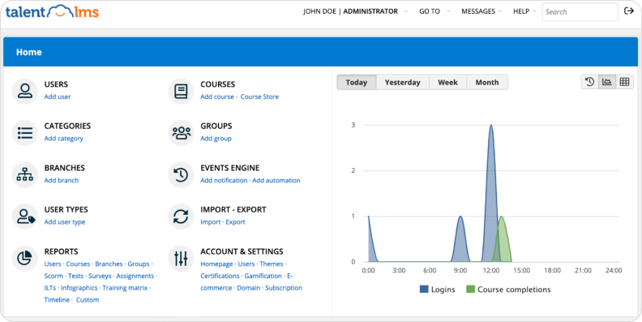Open the HELP dropdown menu

pyautogui.click(x=524, y=11)
